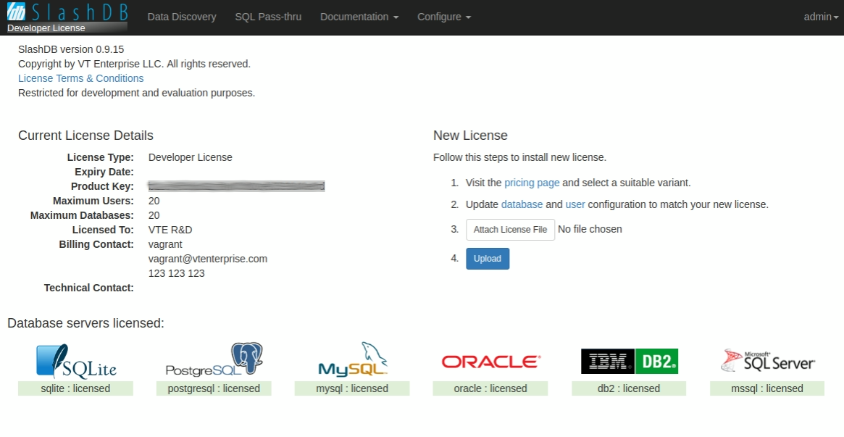
Task: Click the 'SlashDB version 0.9.15' text
Action: pos(71,49)
